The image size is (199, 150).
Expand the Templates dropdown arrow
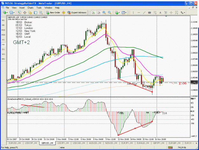coord(126,12)
